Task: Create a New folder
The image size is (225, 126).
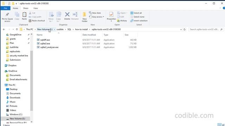Action: pos(84,17)
